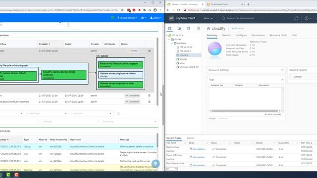The image size is (317, 178).
Task: Reload the vSphere browser page
Action: click(x=178, y=10)
